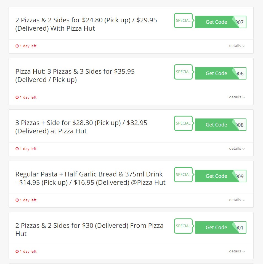Get Code ending in 008

[x=221, y=125]
